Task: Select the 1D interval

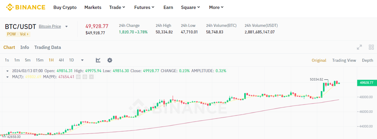Action: 72,60
